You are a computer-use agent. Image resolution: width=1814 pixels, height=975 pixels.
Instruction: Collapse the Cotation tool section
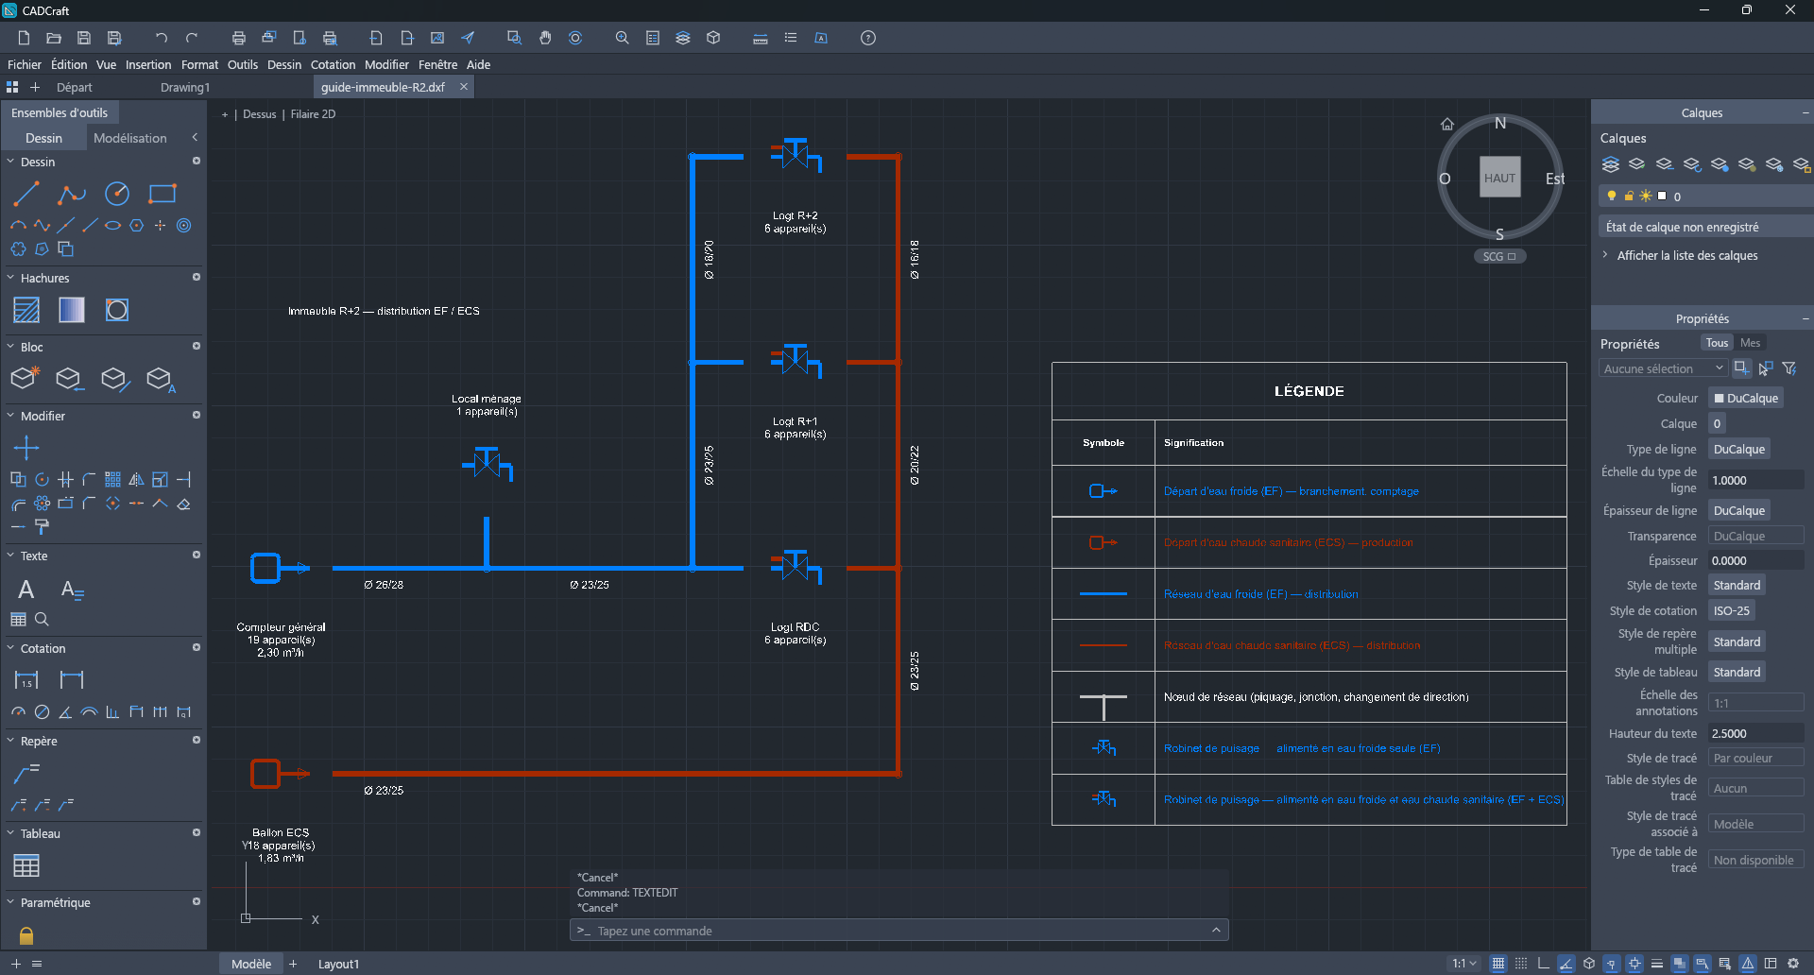(11, 648)
